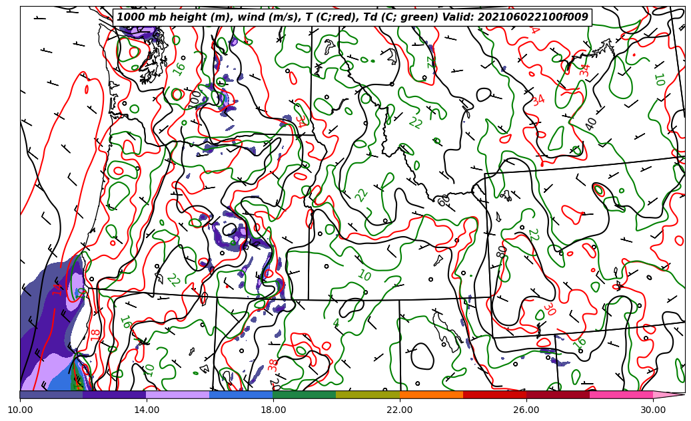Click the red 38 temperature contour label
Viewport: 691px width, 421px height.
pyautogui.click(x=273, y=364)
